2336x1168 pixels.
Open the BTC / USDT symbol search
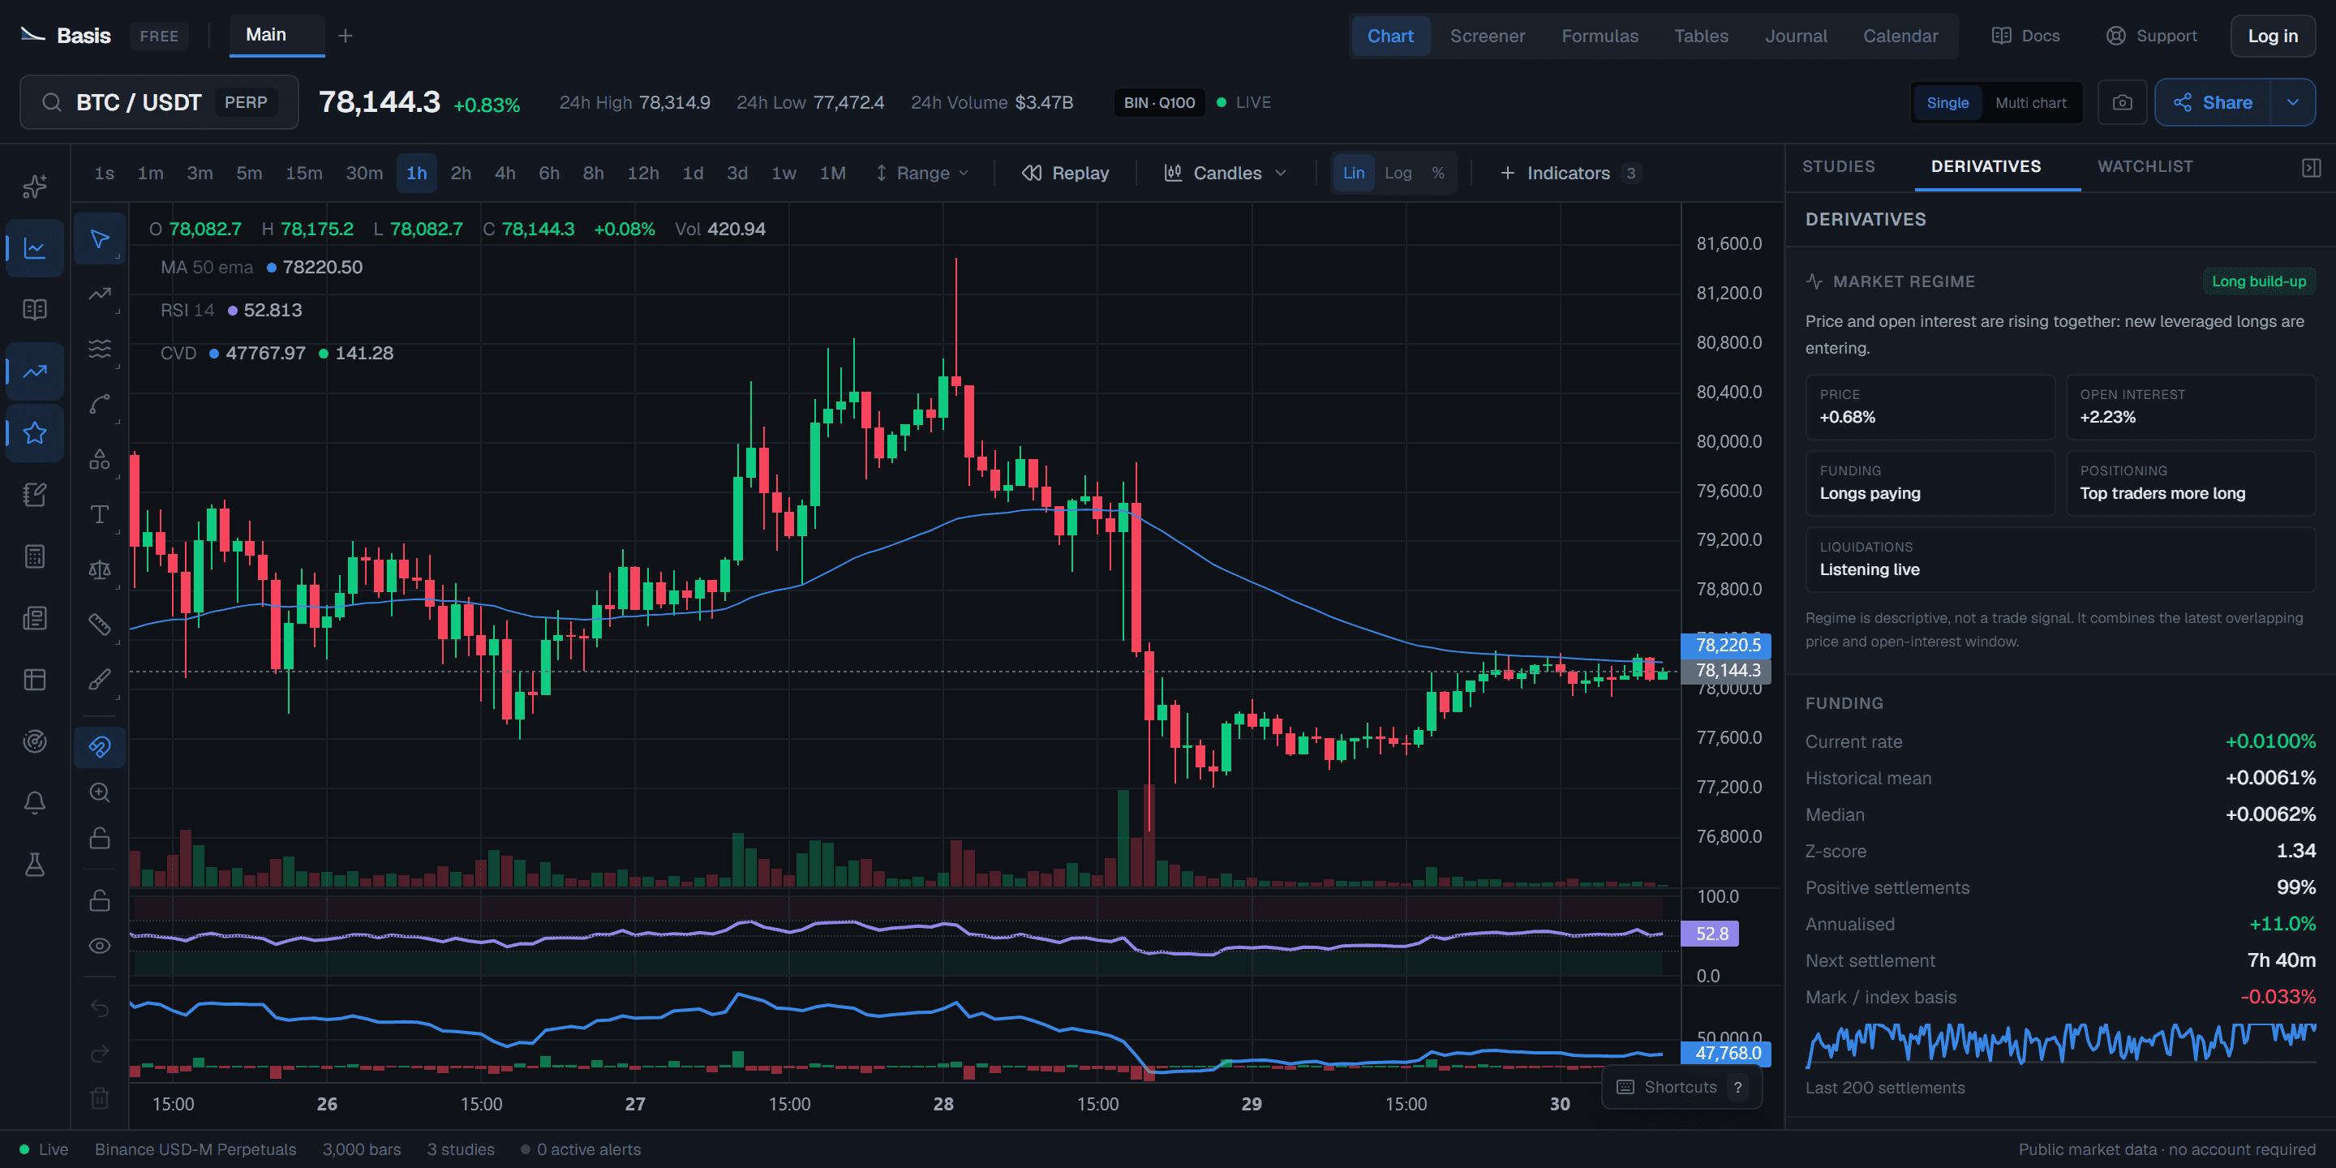[160, 102]
